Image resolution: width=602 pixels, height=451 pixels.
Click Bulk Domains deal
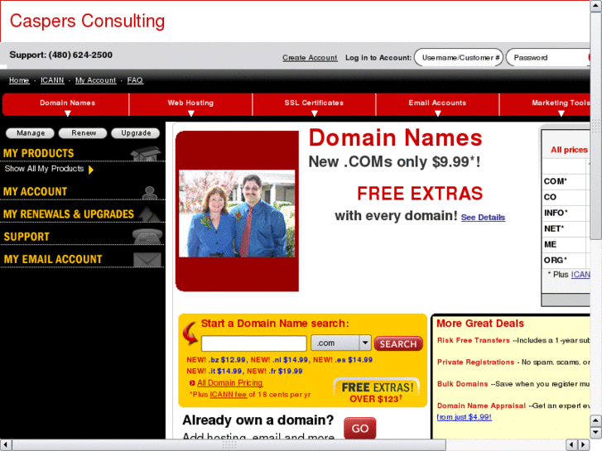[x=462, y=384]
